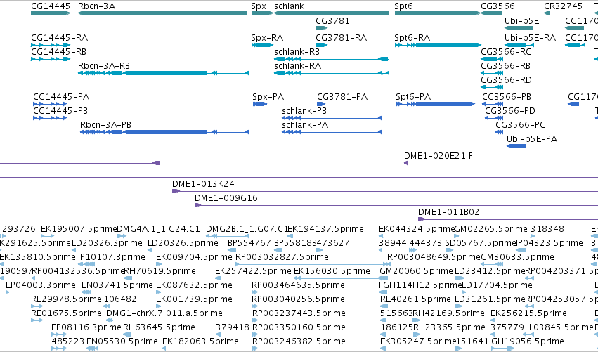Screen dimensions: 598x352
Task: Open the Spx-RA transcript label
Action: pyautogui.click(x=267, y=38)
